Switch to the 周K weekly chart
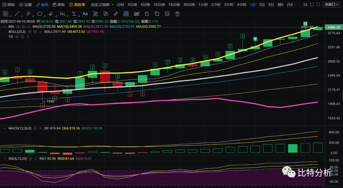The height and width of the screenshot is (188, 343). point(280,5)
